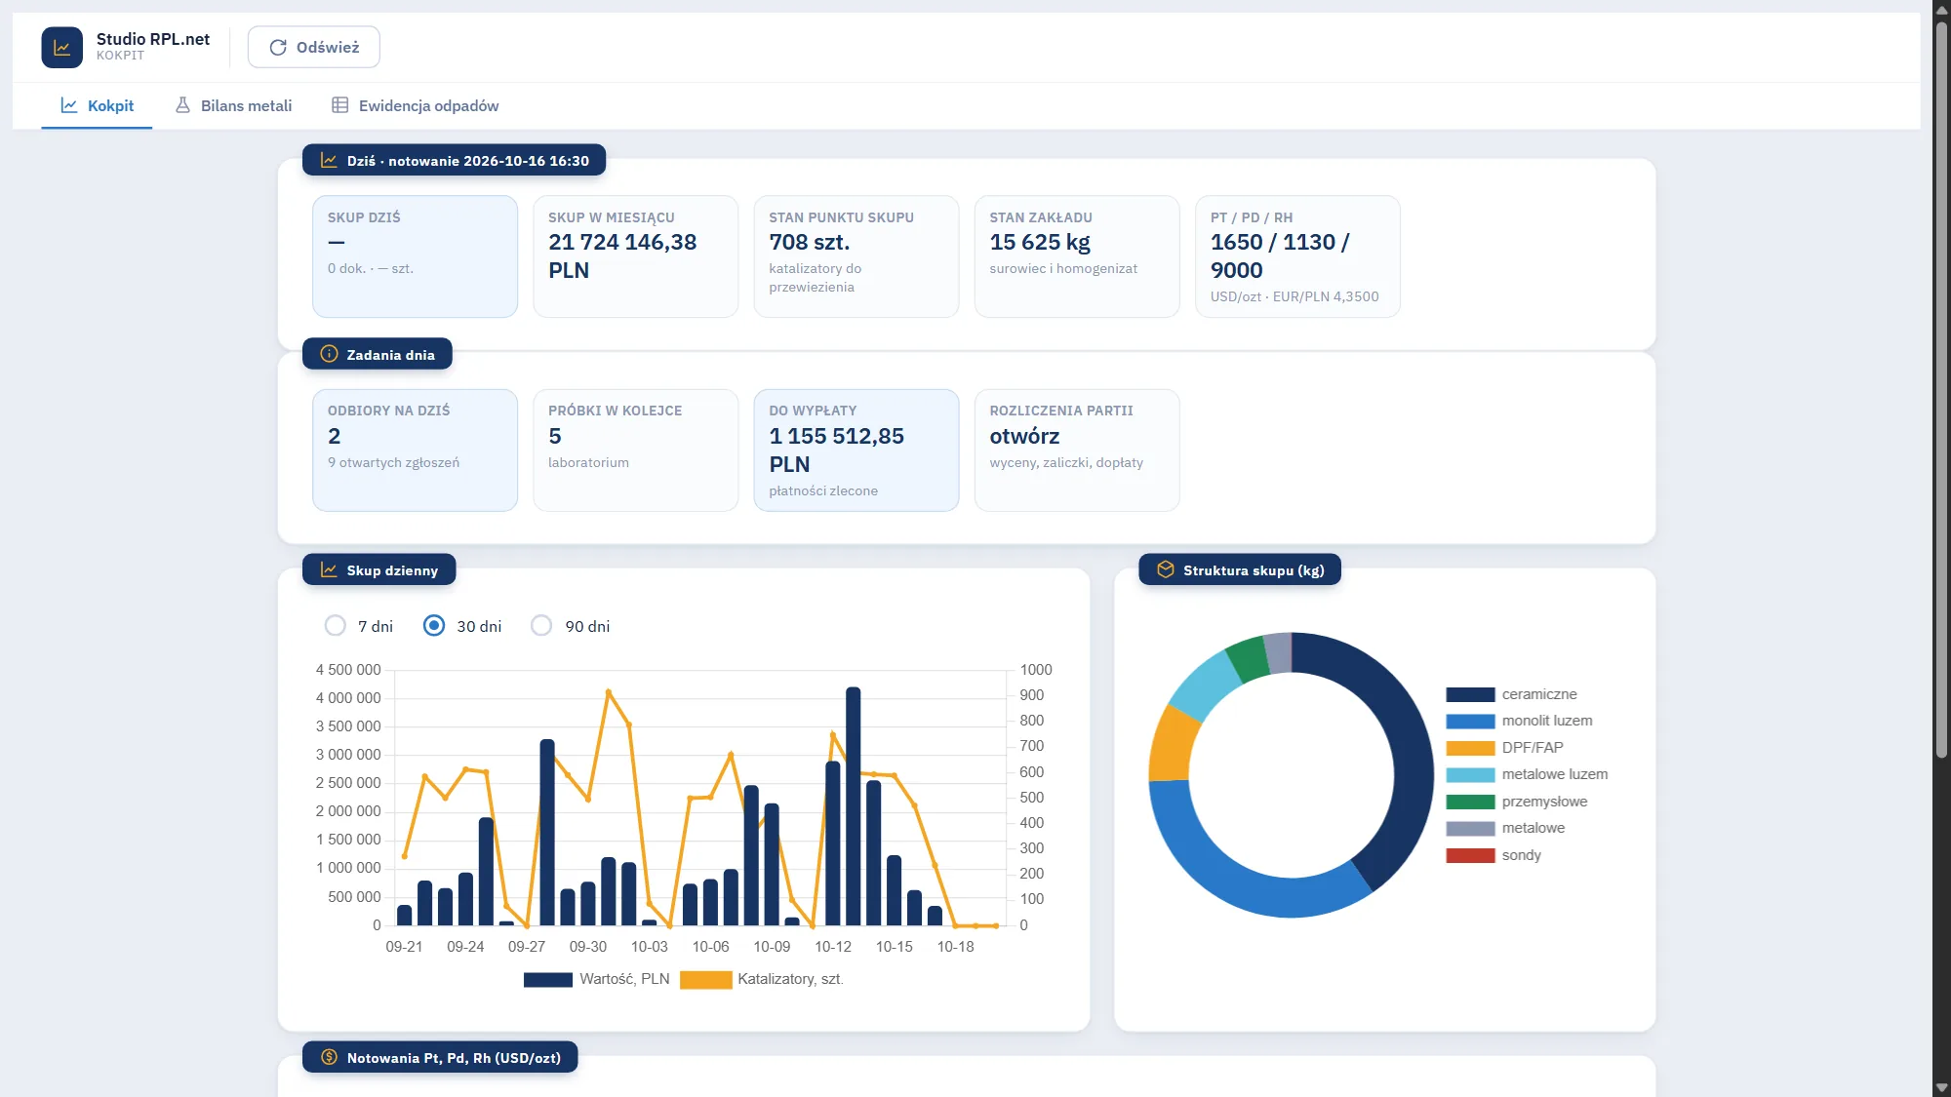Click the PT / PD / RH quotes card

(1297, 256)
